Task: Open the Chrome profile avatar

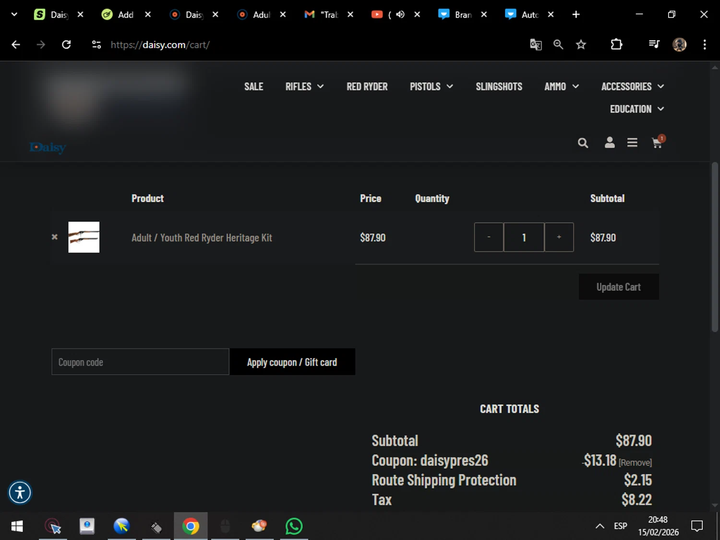Action: 679,45
